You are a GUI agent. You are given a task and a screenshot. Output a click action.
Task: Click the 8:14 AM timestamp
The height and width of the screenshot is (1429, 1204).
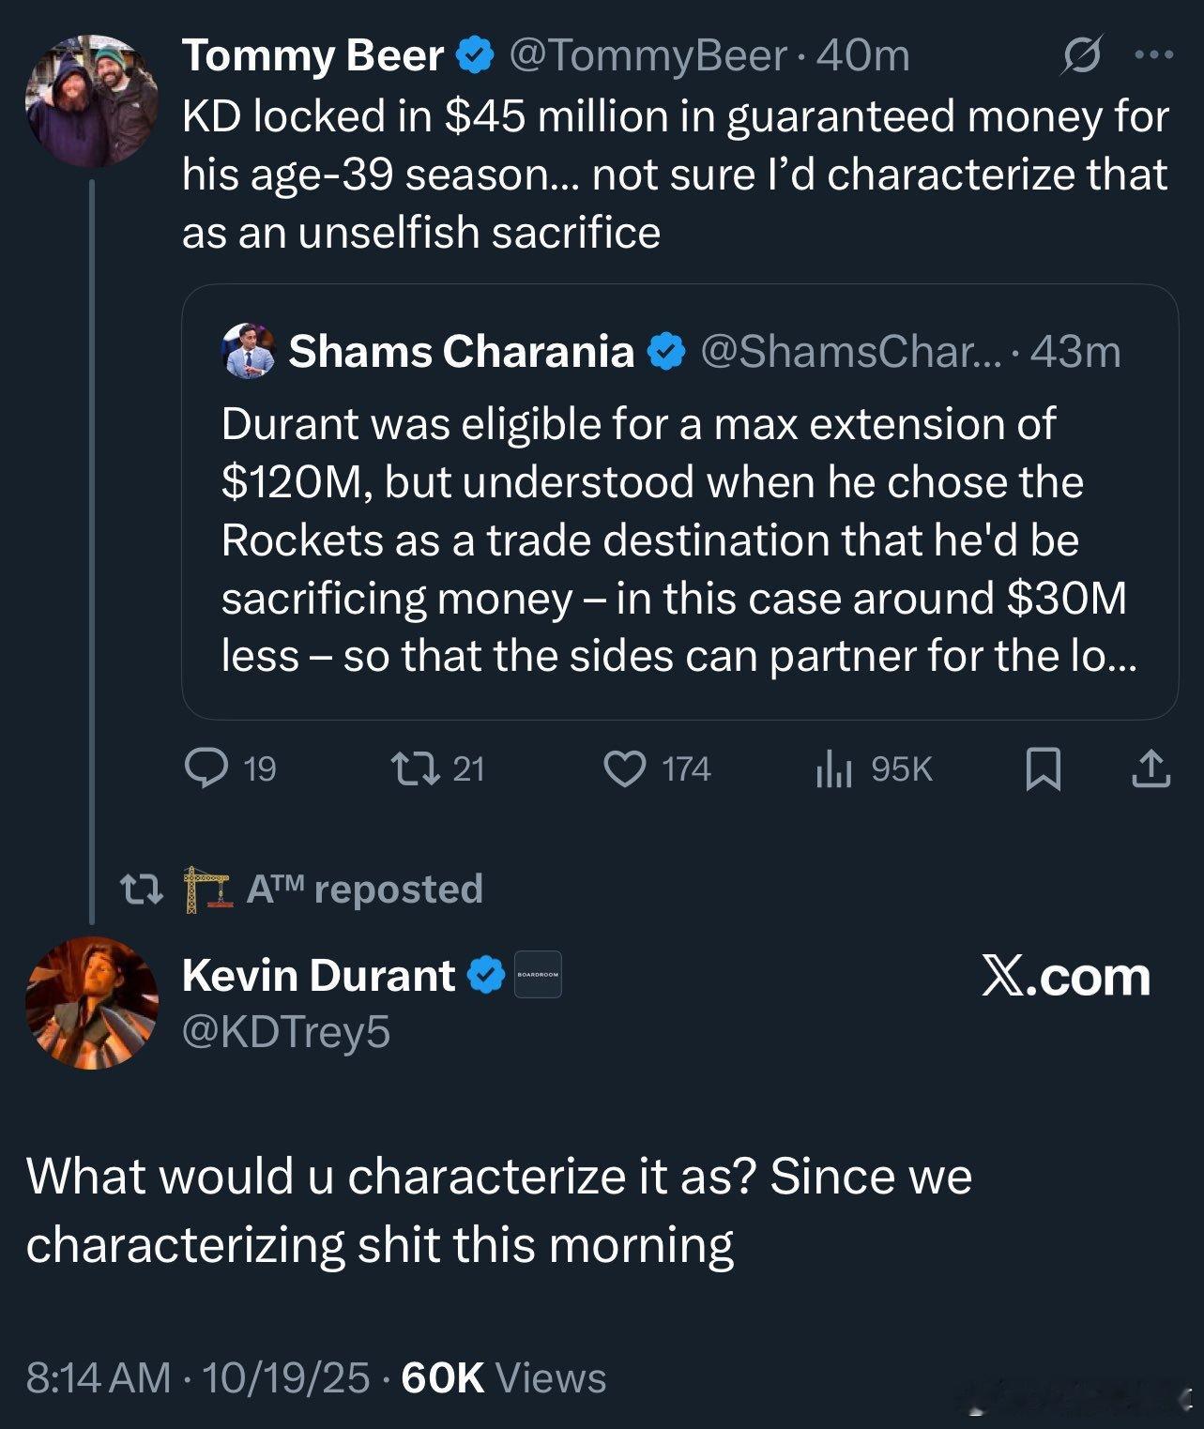99,1377
